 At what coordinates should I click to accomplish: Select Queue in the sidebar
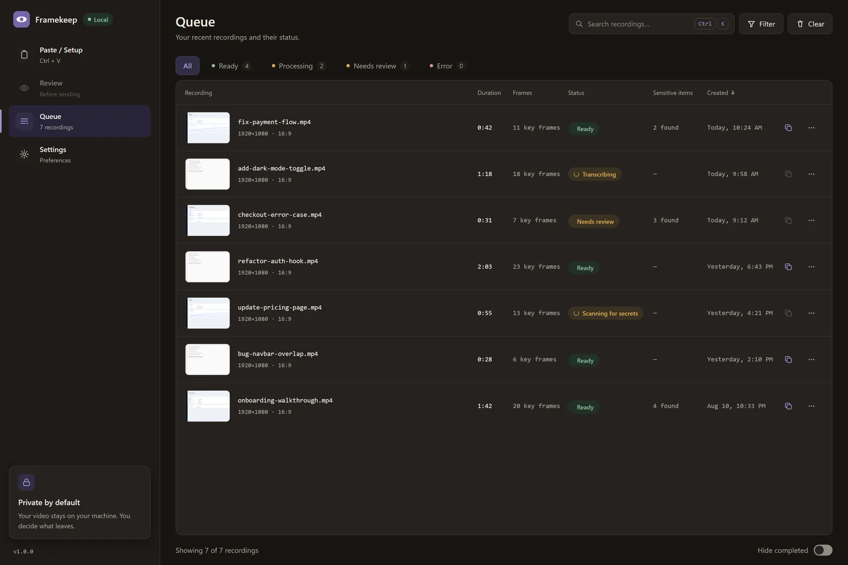click(79, 121)
